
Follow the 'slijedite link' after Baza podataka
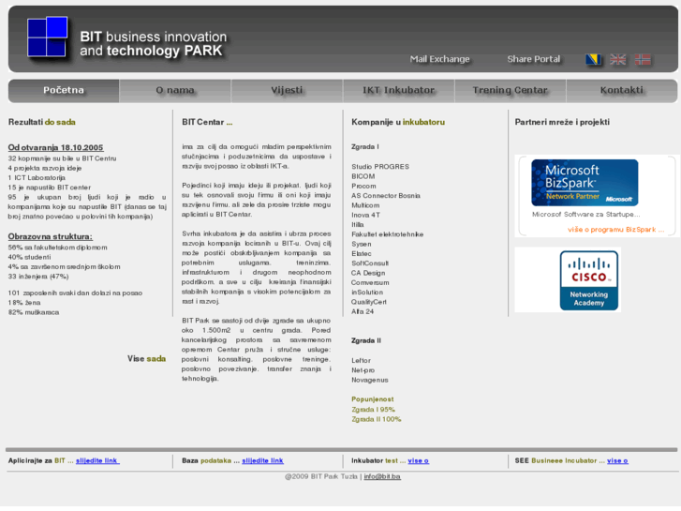coord(262,460)
